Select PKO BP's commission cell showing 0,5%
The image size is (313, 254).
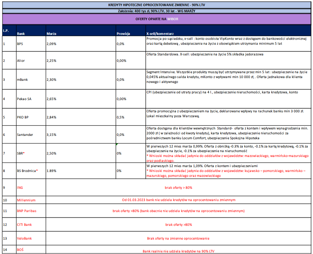(120, 117)
